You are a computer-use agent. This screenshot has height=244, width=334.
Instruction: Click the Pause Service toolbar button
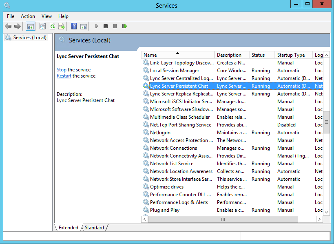pyautogui.click(x=115, y=26)
